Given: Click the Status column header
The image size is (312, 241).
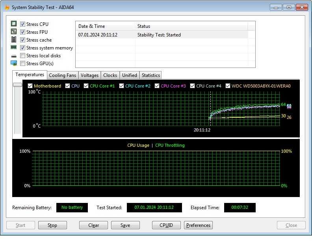Looking at the screenshot, I should (x=191, y=26).
